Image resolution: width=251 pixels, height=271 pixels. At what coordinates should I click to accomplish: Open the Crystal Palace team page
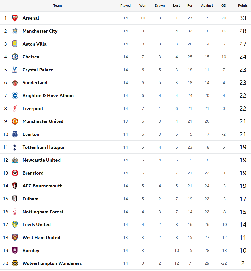(x=38, y=70)
